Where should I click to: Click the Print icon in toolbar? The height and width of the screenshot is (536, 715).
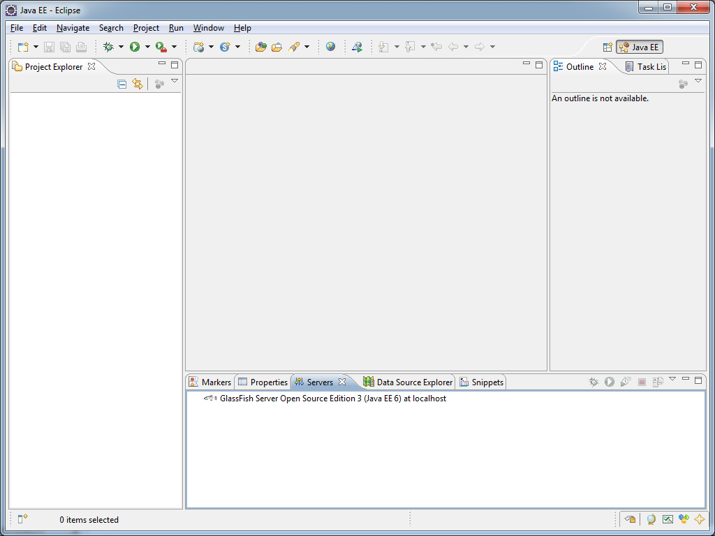[81, 47]
